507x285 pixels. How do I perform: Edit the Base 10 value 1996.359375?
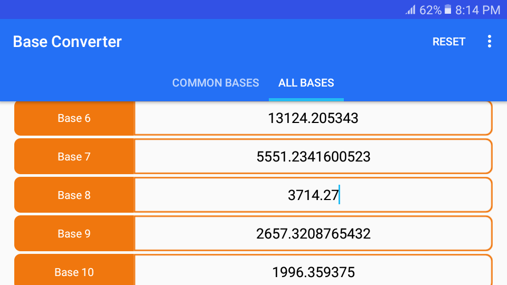[x=313, y=270]
